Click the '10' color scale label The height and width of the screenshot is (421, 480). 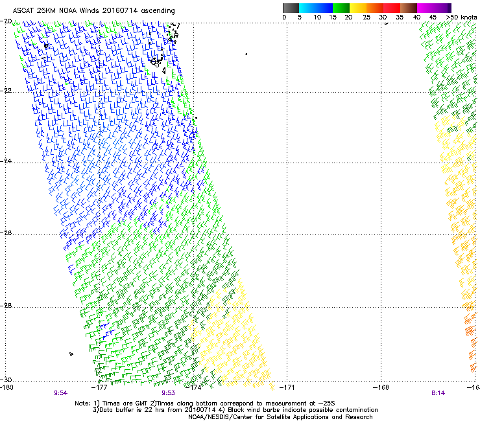click(317, 17)
